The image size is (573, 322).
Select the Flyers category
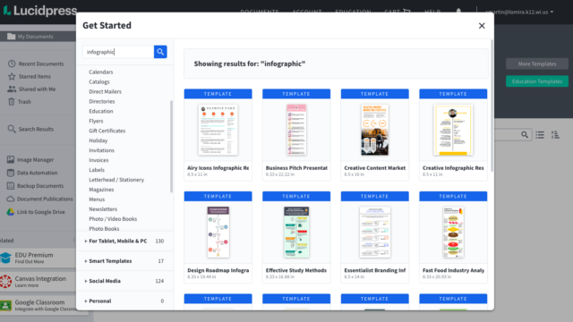coord(96,121)
